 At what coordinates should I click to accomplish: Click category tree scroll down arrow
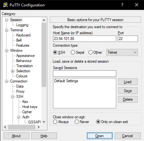(x=44, y=122)
